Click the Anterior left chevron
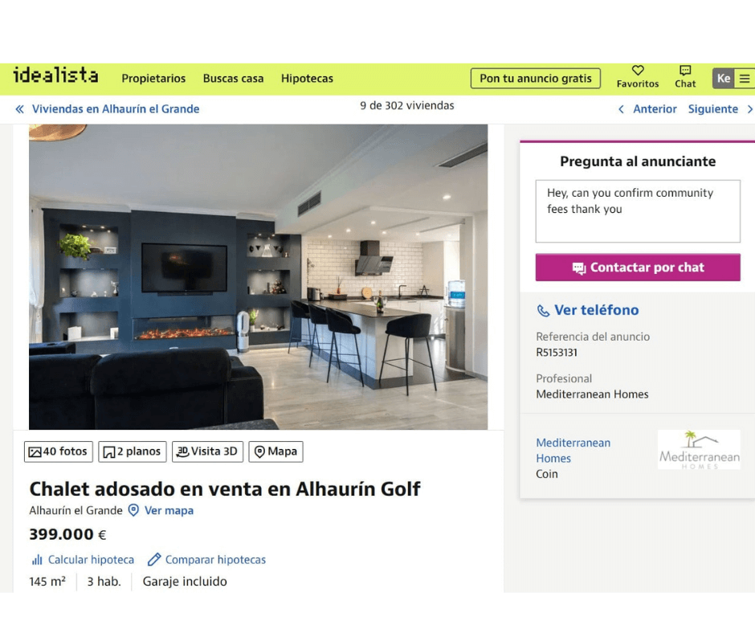 621,109
